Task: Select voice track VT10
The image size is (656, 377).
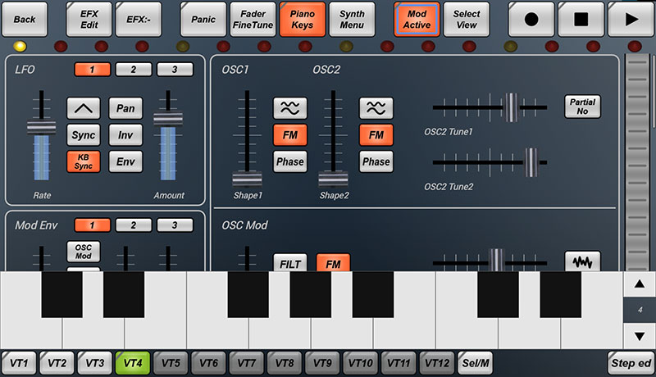Action: pos(361,363)
